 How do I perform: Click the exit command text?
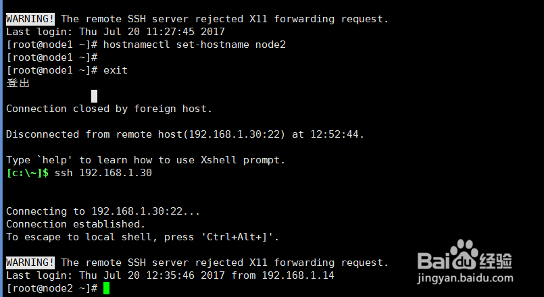pos(116,70)
